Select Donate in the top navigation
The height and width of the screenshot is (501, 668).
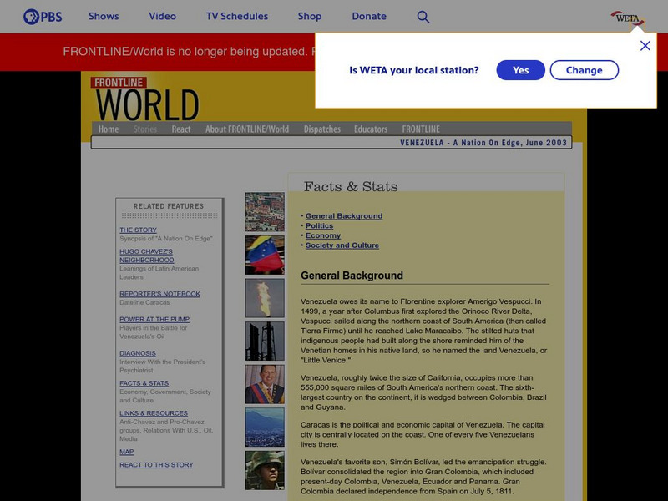tap(369, 15)
